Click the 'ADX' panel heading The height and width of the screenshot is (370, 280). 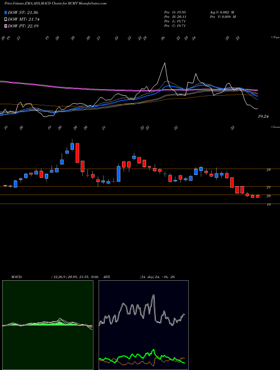(x=106, y=277)
